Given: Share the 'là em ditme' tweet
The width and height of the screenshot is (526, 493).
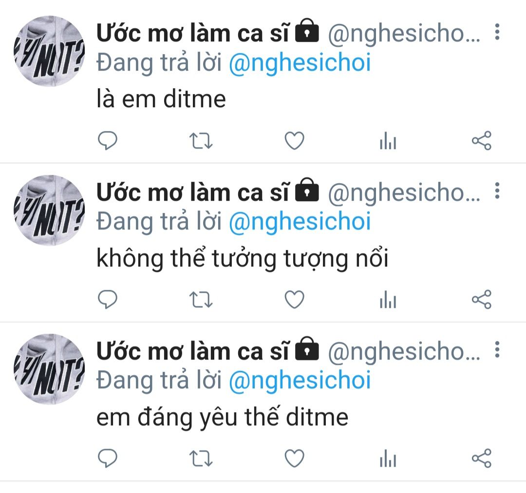Looking at the screenshot, I should click(481, 141).
